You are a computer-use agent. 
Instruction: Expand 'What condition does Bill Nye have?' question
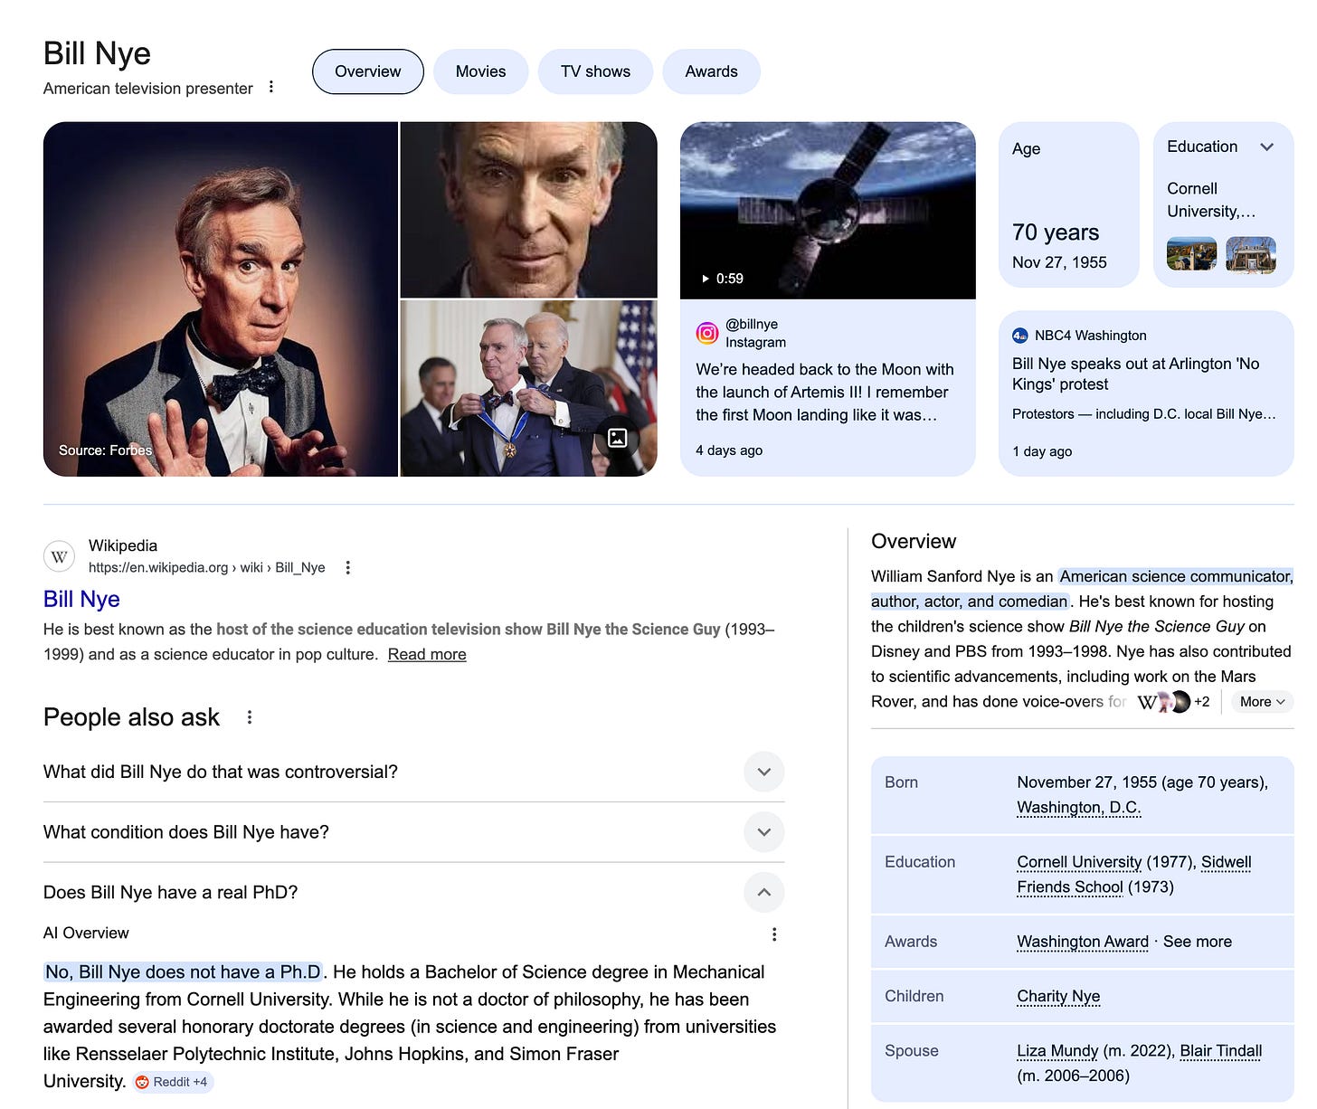(764, 832)
